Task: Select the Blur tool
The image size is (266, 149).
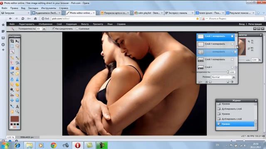Action: click(12, 79)
